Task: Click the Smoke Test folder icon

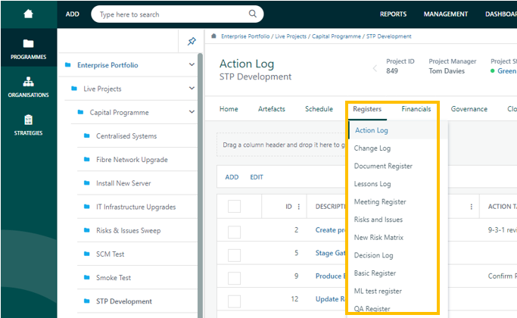Action: [87, 277]
